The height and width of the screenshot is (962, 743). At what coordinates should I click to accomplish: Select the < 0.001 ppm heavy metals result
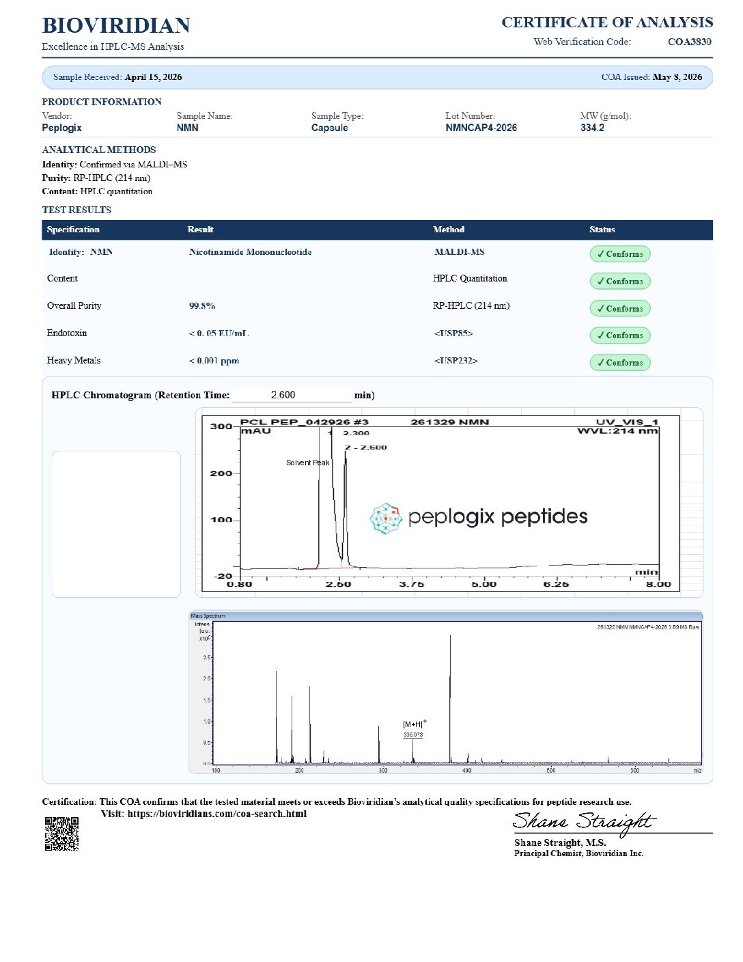(214, 361)
